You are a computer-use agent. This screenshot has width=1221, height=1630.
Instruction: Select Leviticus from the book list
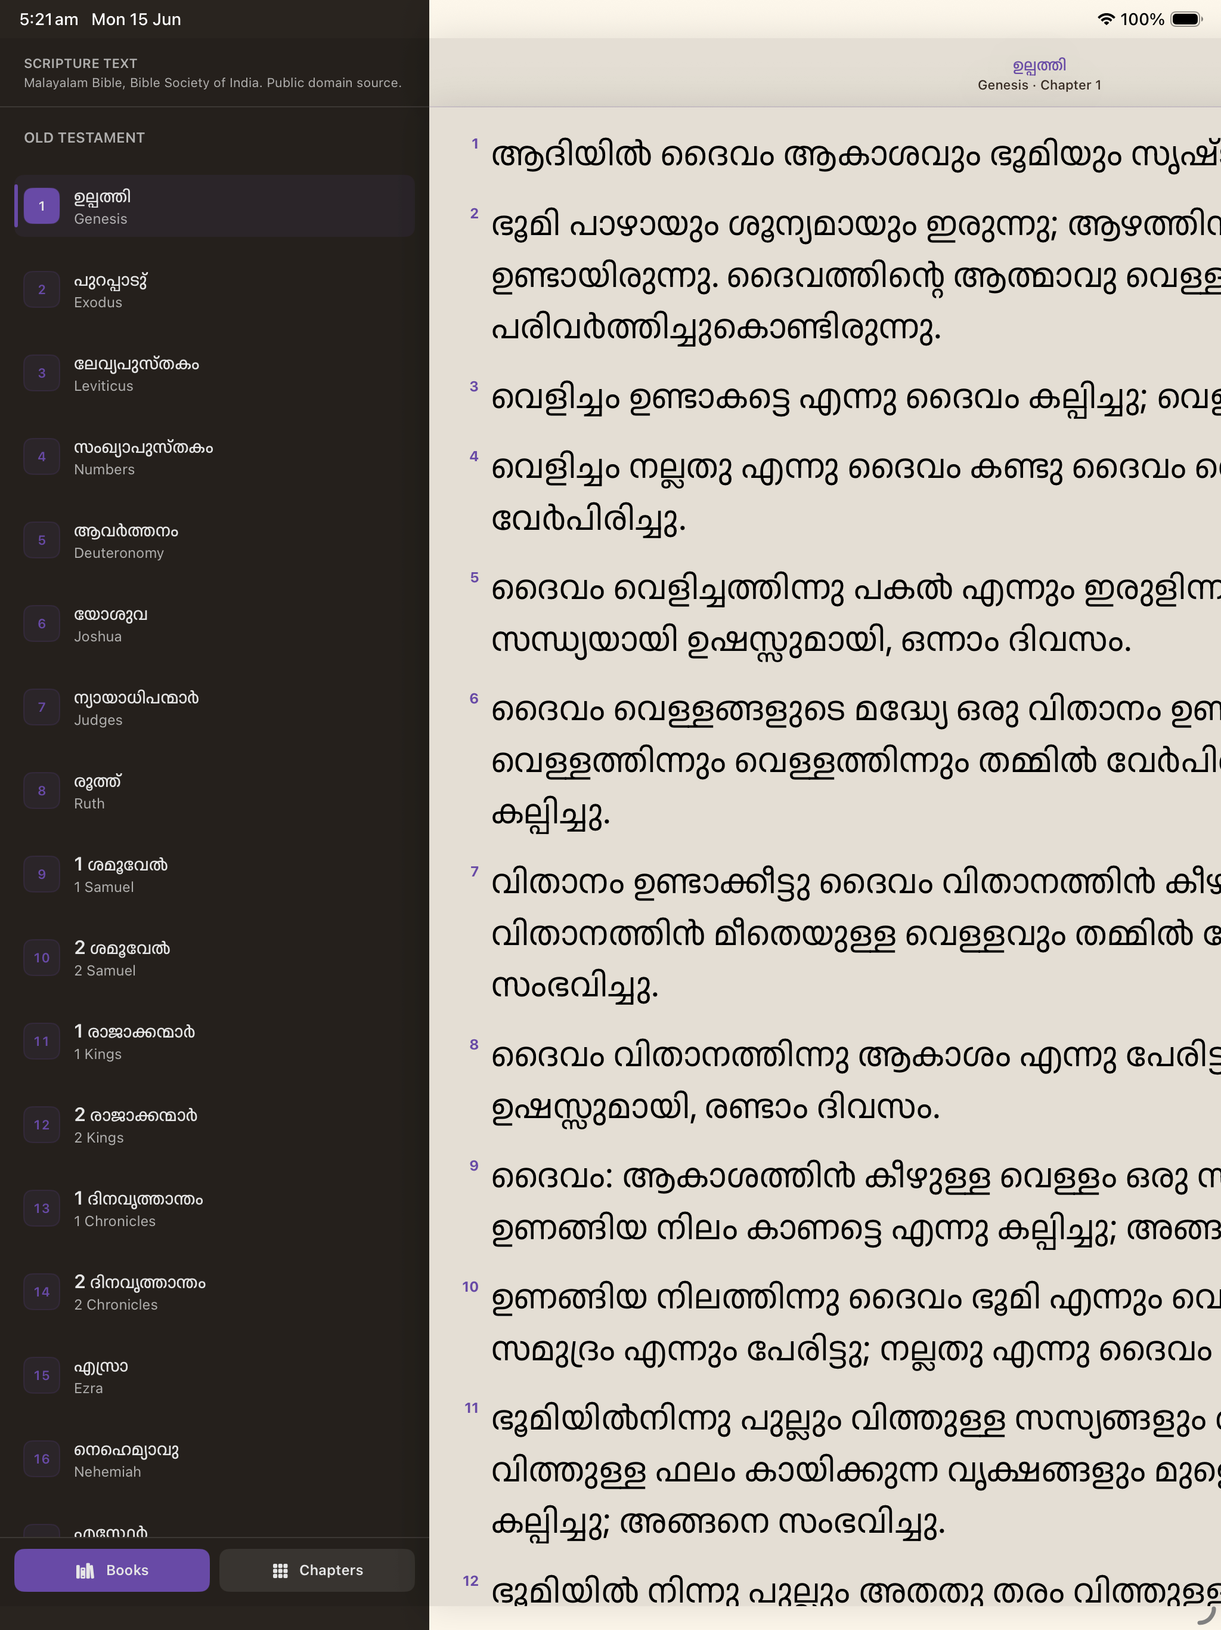click(214, 373)
